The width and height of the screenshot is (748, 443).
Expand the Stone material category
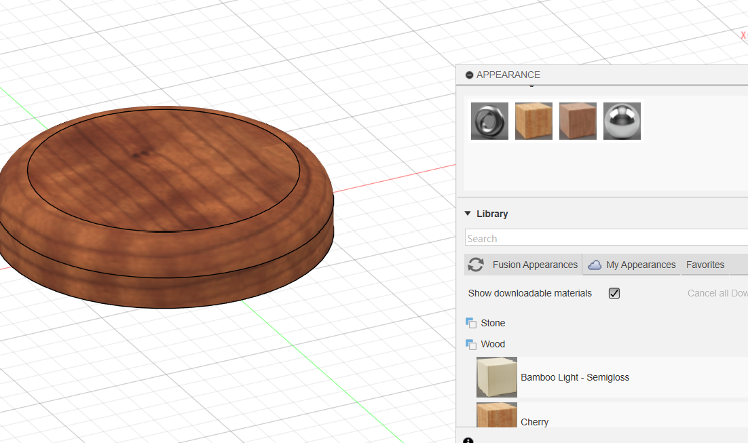click(x=493, y=323)
